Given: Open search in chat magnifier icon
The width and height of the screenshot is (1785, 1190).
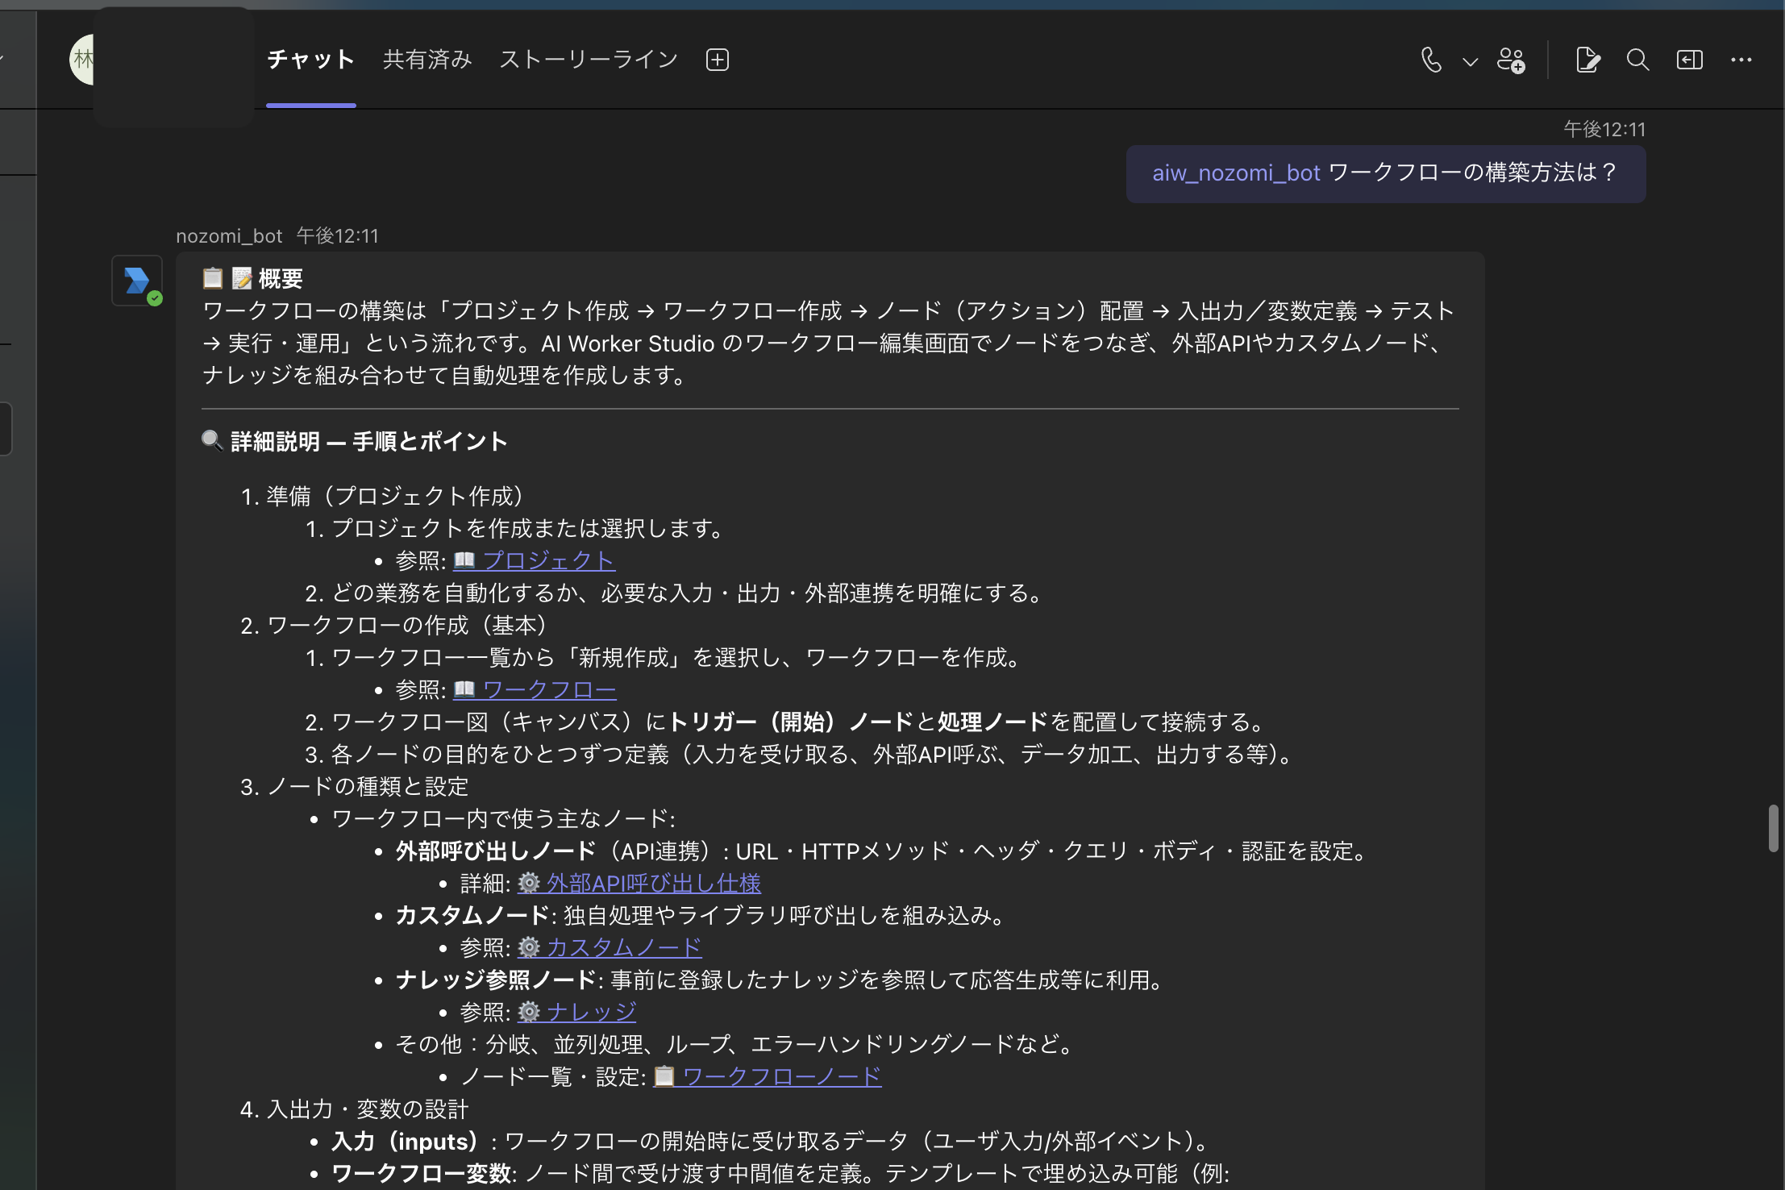Looking at the screenshot, I should pyautogui.click(x=1637, y=60).
